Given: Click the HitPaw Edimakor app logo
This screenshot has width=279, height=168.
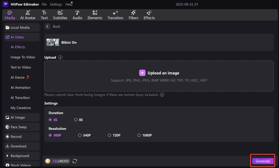Looking at the screenshot, I should (x=5, y=4).
